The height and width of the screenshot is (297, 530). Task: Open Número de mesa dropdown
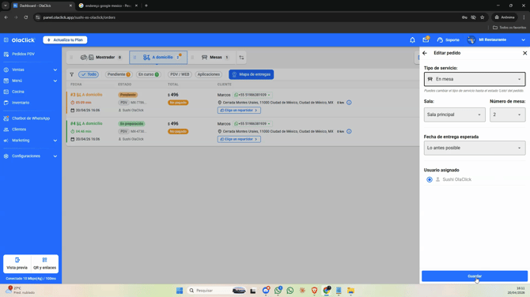coord(508,115)
